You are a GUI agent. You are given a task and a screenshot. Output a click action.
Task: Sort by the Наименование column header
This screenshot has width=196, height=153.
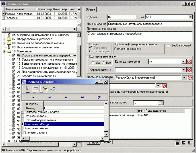[x=20, y=9]
